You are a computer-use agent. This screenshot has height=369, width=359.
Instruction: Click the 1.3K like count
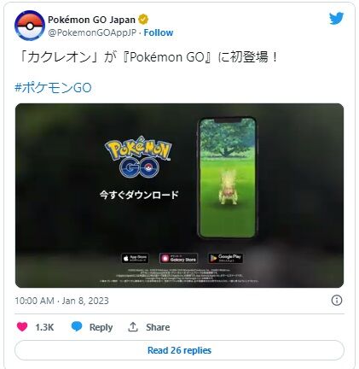coord(44,327)
